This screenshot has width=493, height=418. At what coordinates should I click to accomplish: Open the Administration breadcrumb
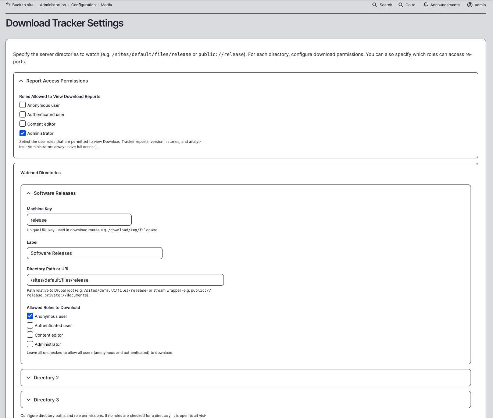point(53,5)
